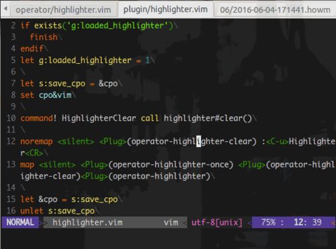This screenshot has height=249, width=336.
Task: Click the utf-8[unix] encoding indicator
Action: pos(217,222)
